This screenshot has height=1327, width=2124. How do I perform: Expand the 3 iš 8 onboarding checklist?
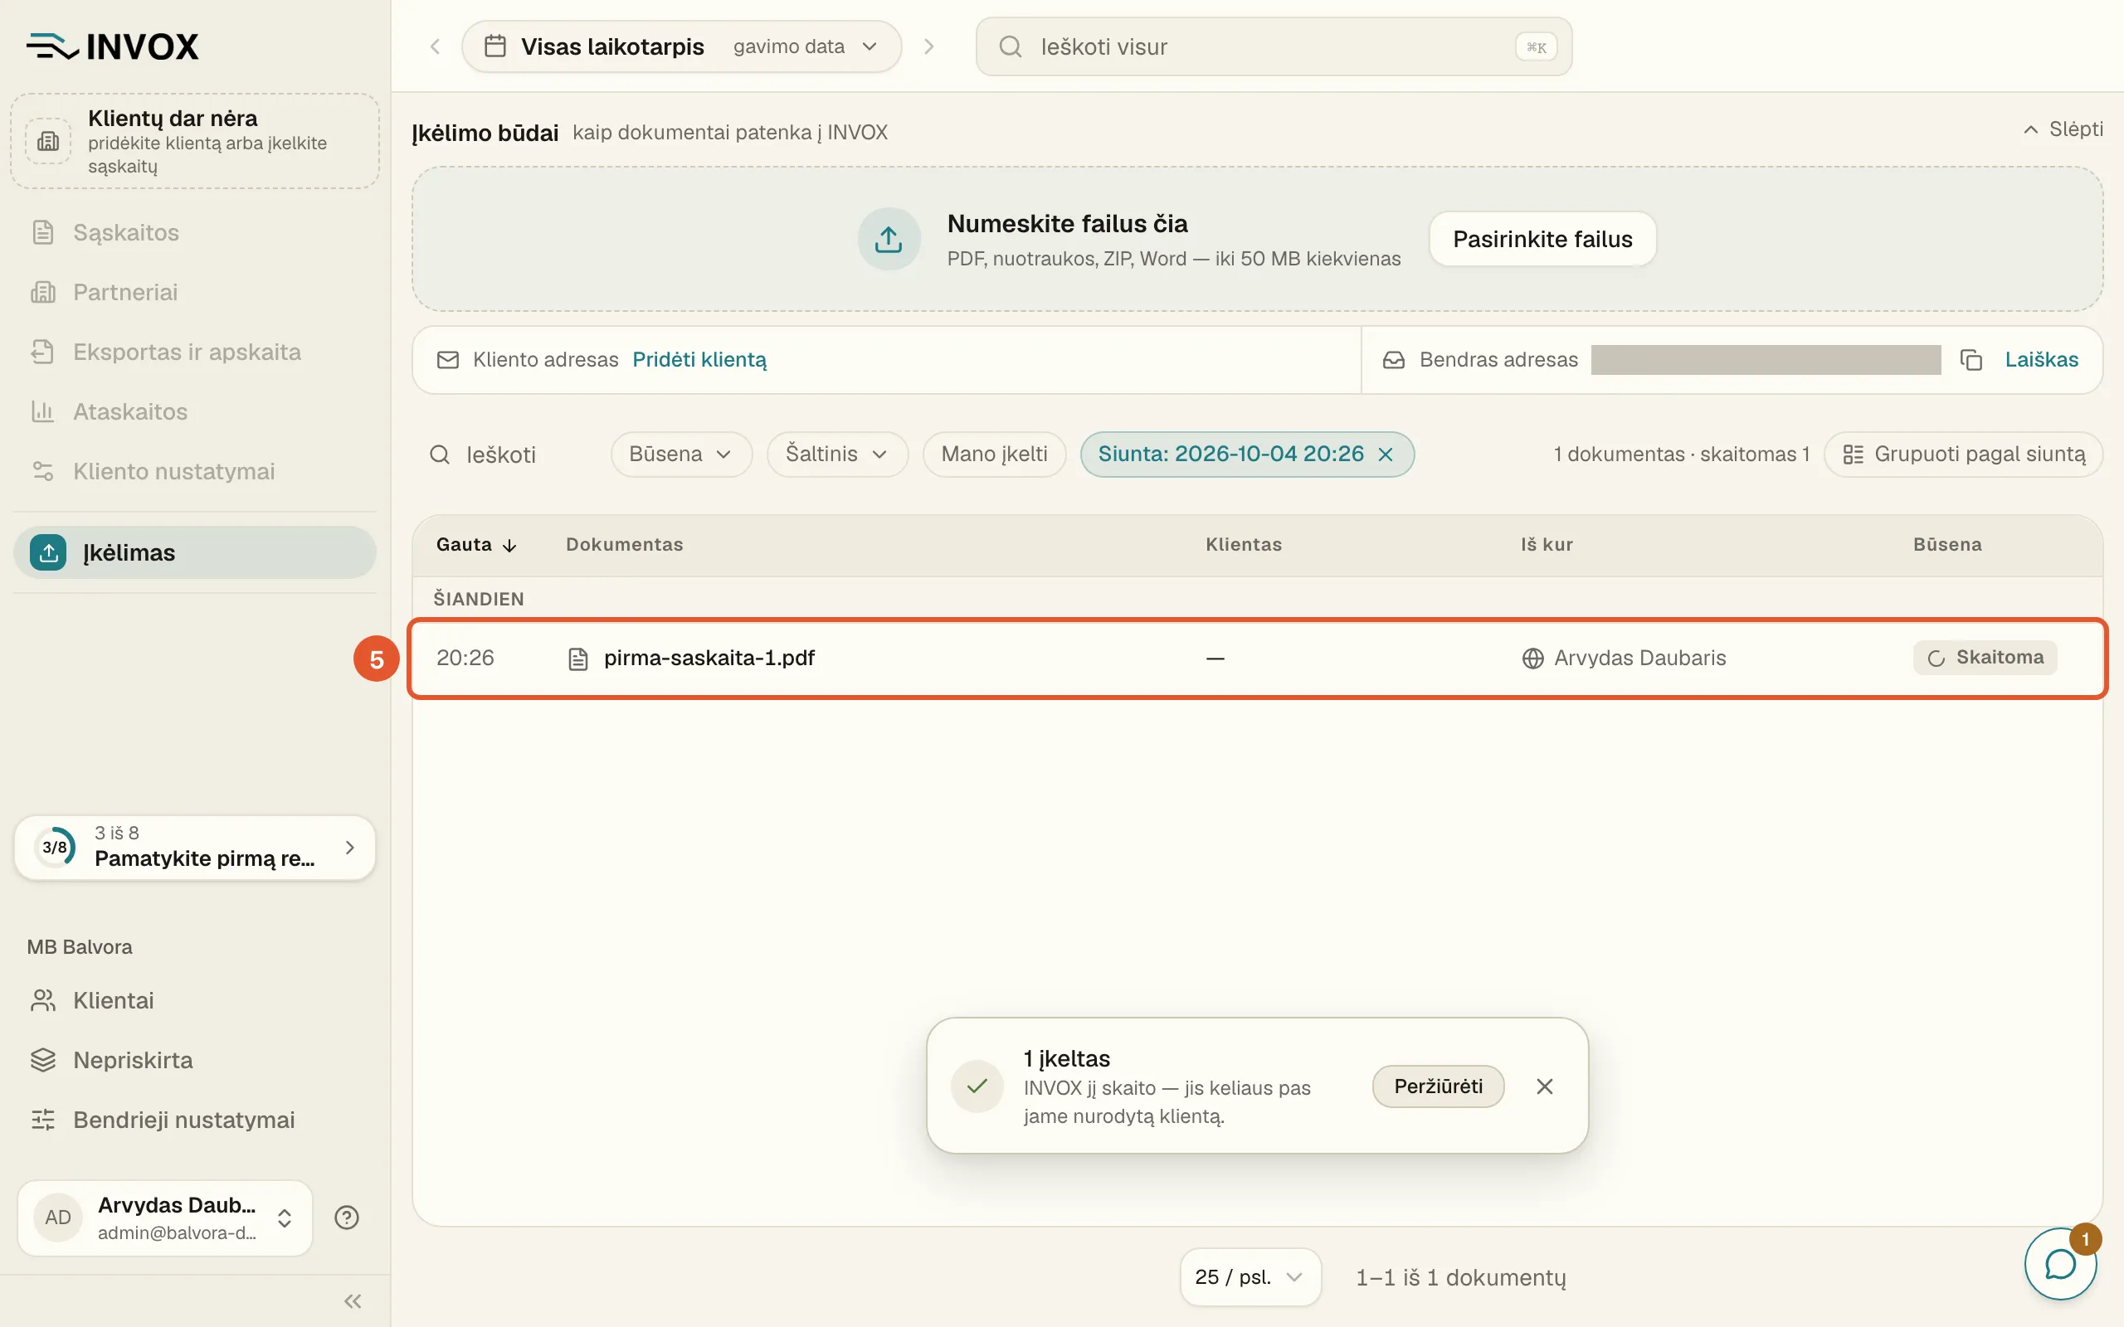click(195, 847)
